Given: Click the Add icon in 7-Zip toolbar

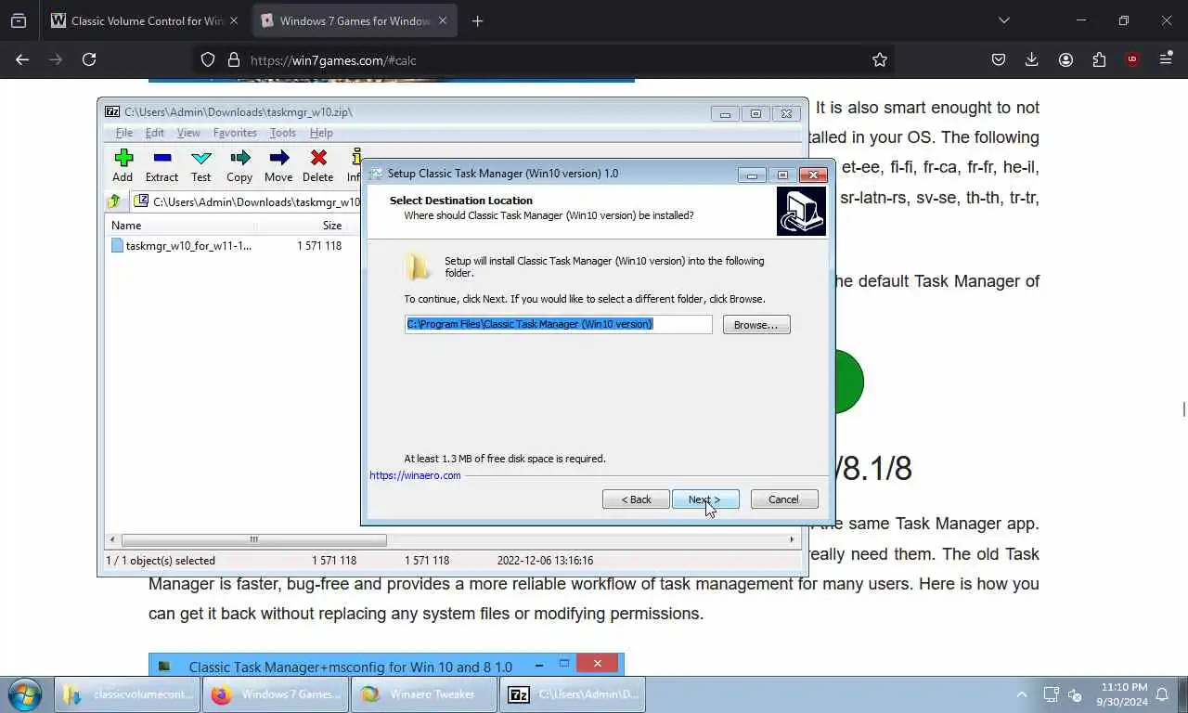Looking at the screenshot, I should click(123, 157).
